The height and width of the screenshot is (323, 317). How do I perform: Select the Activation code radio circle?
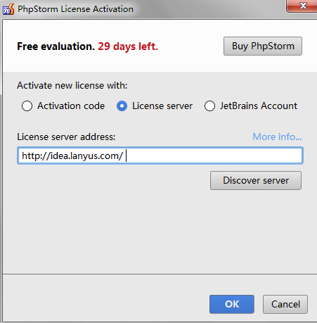(x=27, y=106)
